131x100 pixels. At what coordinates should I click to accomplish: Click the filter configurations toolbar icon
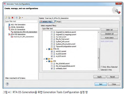click(x=20, y=18)
